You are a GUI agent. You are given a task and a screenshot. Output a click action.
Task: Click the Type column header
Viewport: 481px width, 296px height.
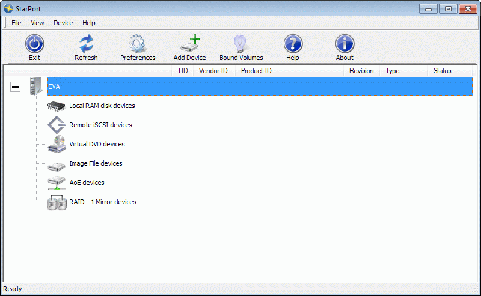tap(403, 71)
